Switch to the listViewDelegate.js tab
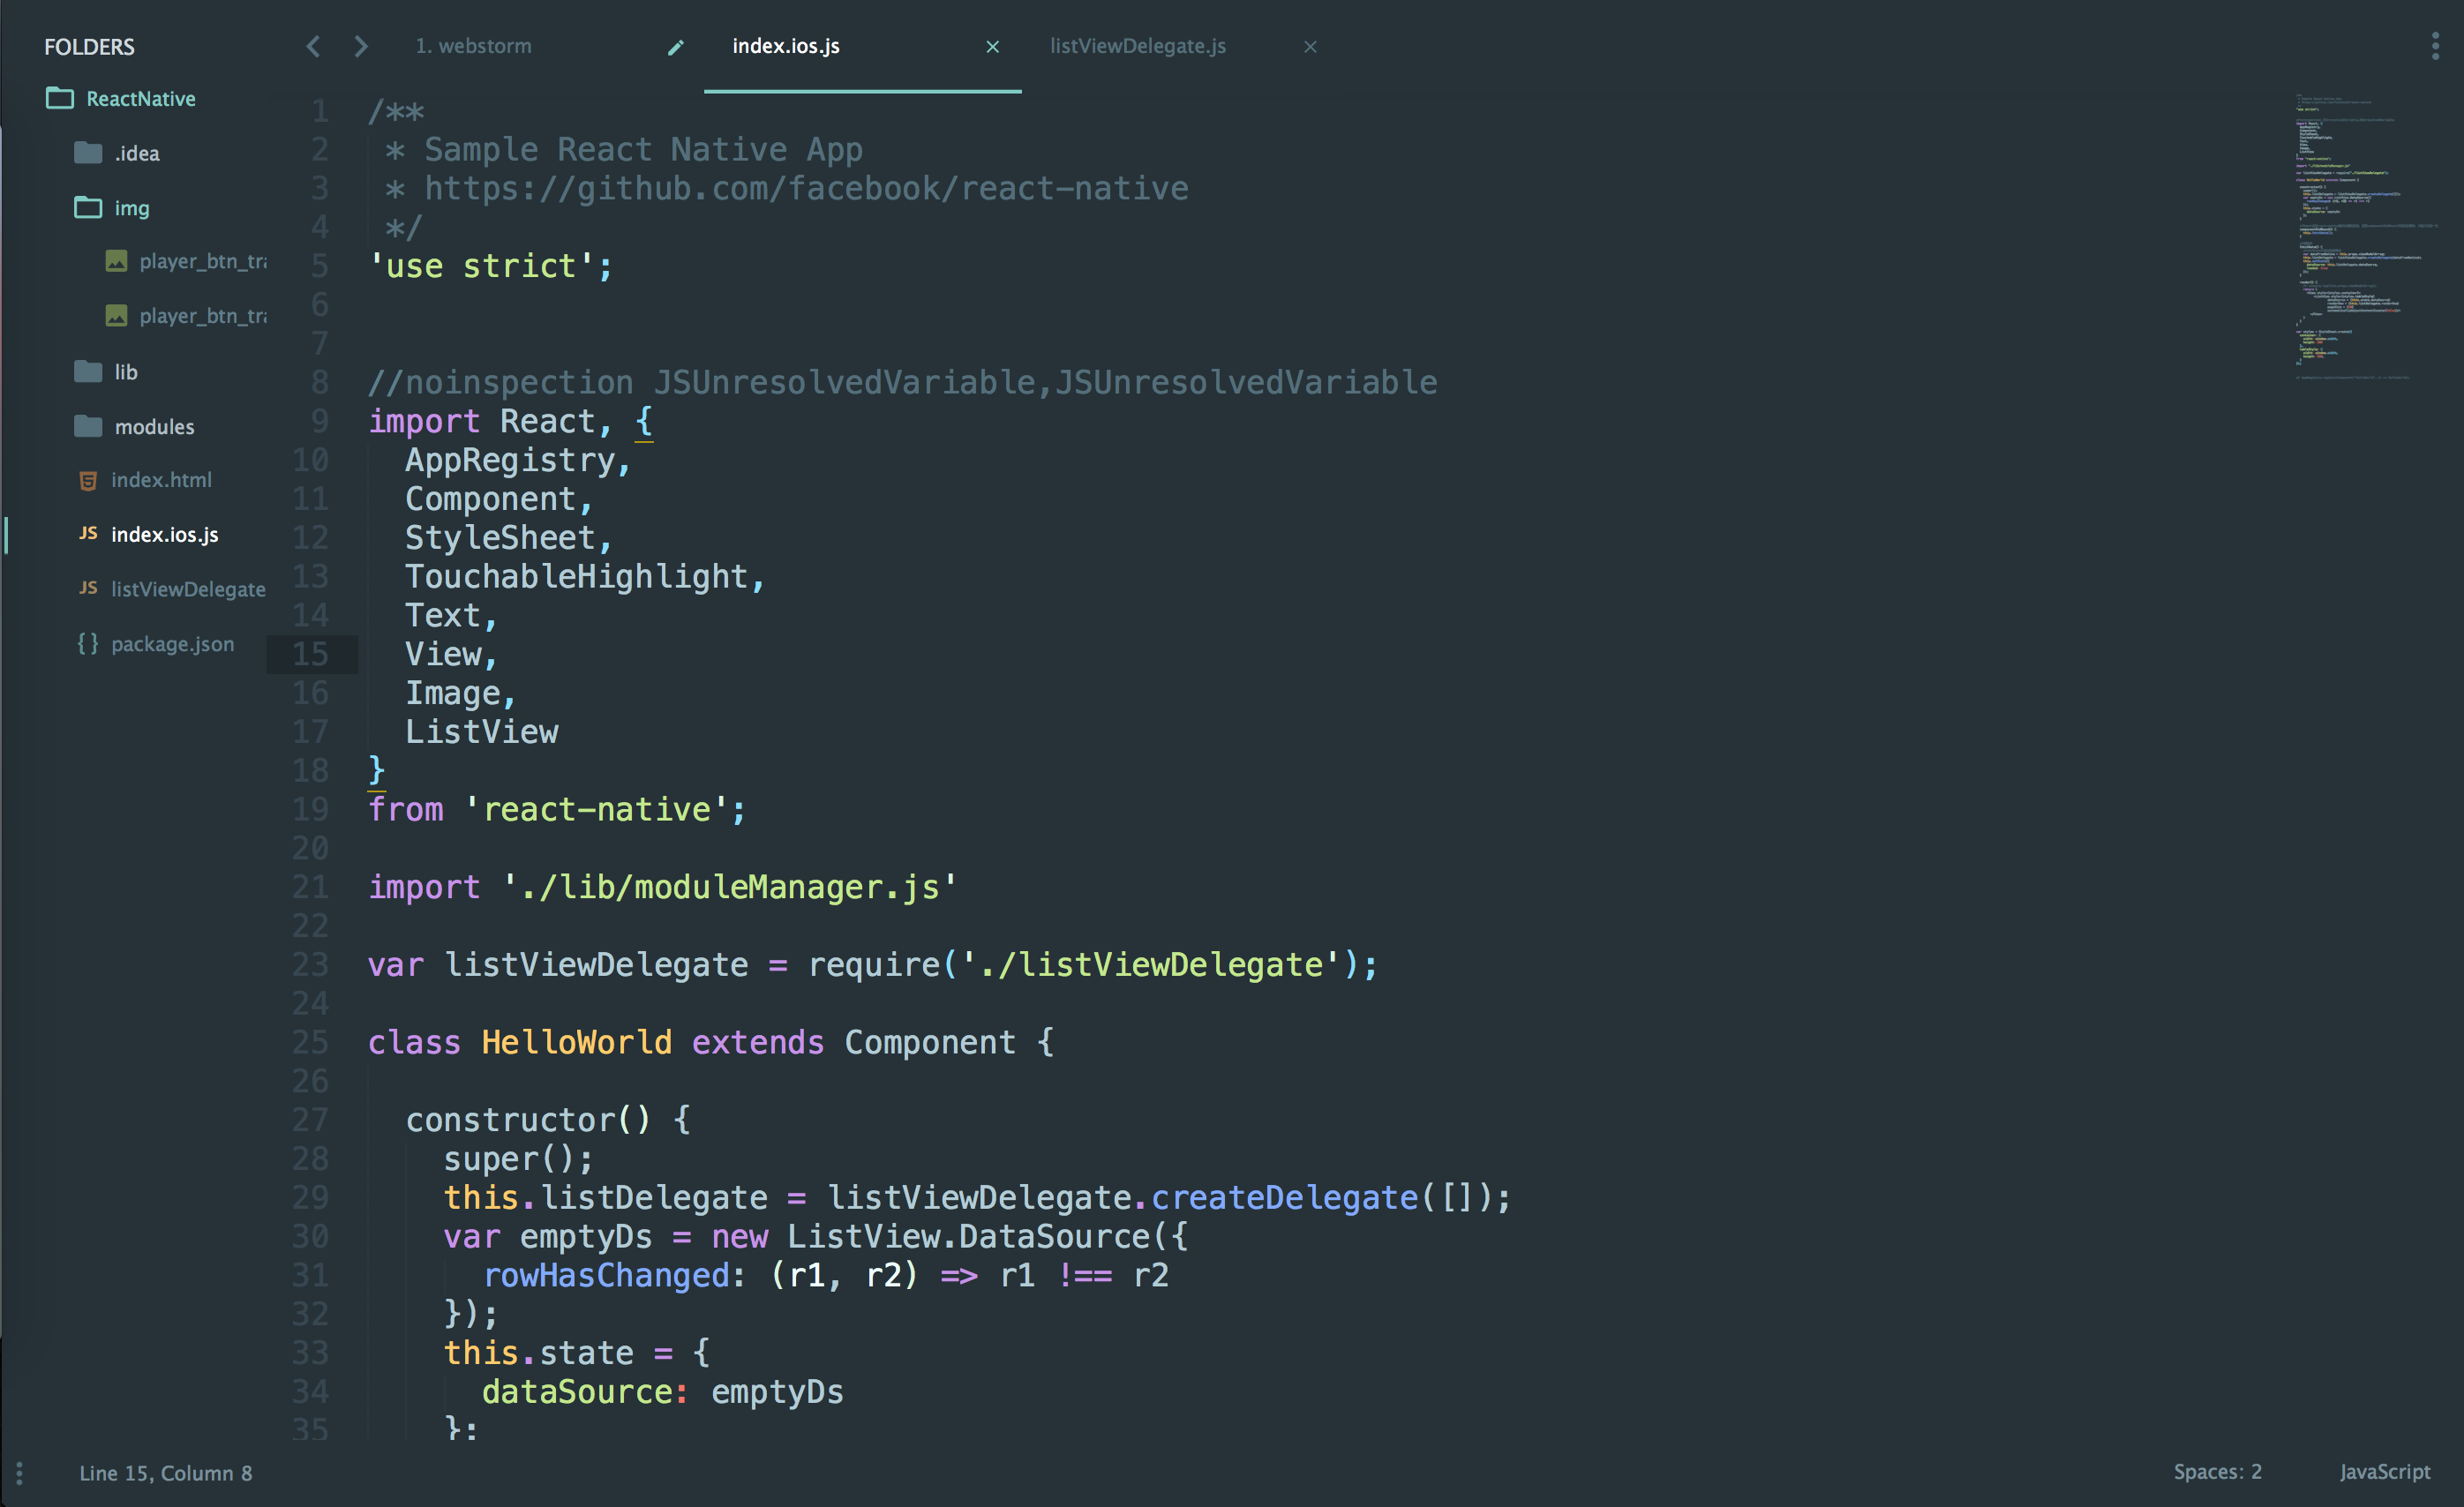 [1137, 46]
